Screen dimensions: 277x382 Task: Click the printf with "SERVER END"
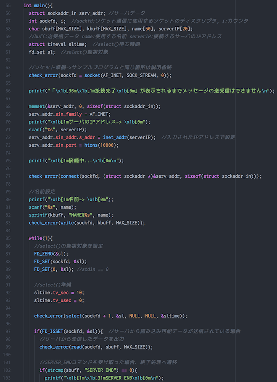(104, 378)
